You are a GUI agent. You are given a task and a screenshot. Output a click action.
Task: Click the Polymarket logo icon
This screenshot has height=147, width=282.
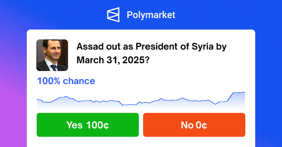point(114,15)
